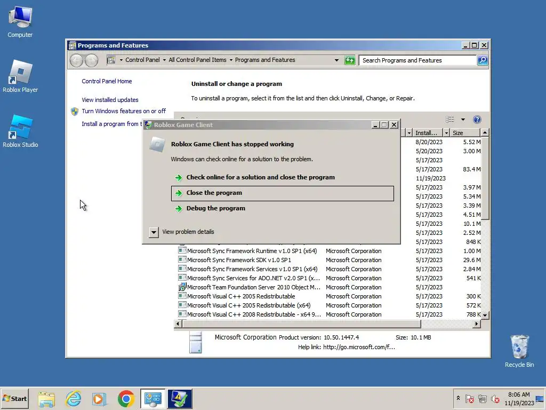Click the 83.4 M size cell
Viewport: 546px width, 410px height.
tap(472, 169)
